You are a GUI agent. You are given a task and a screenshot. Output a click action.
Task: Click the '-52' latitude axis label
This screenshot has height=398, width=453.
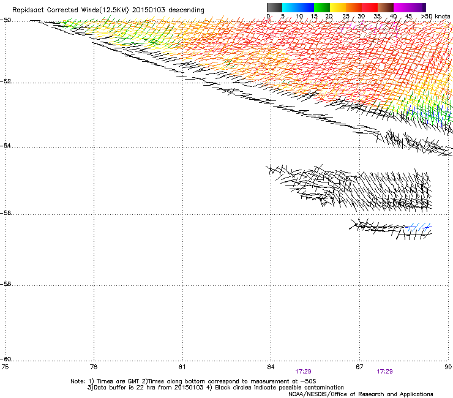pyautogui.click(x=6, y=81)
